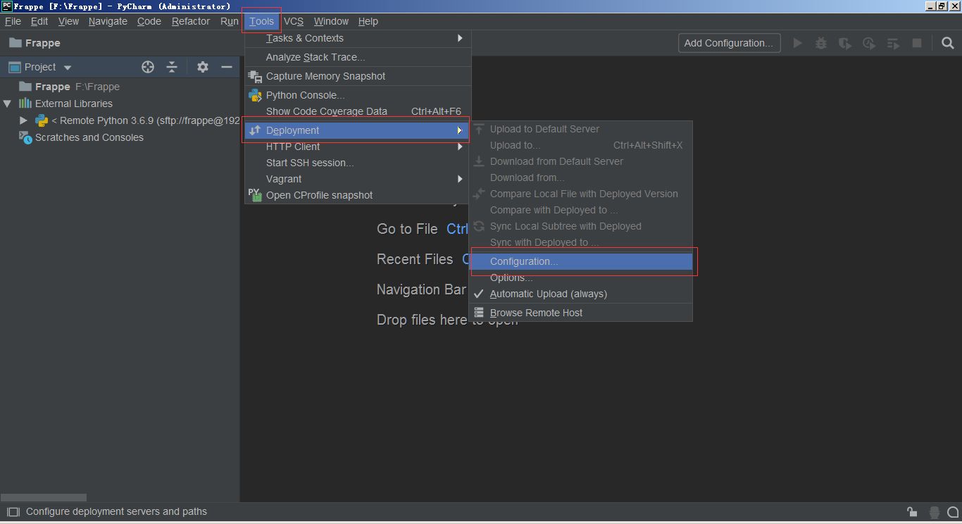This screenshot has width=962, height=524.
Task: Collapse the External Libraries tree node
Action: click(7, 104)
